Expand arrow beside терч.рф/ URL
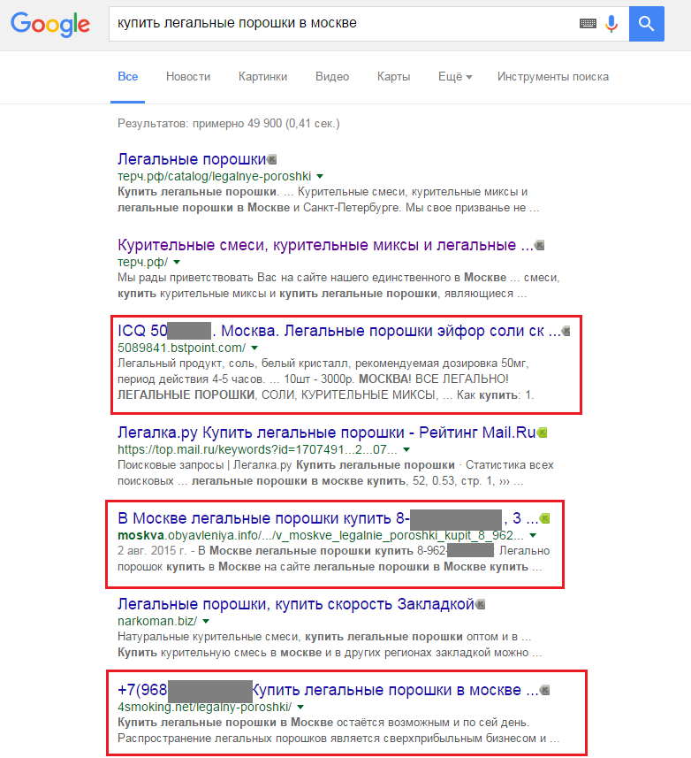The image size is (691, 758). [x=177, y=262]
